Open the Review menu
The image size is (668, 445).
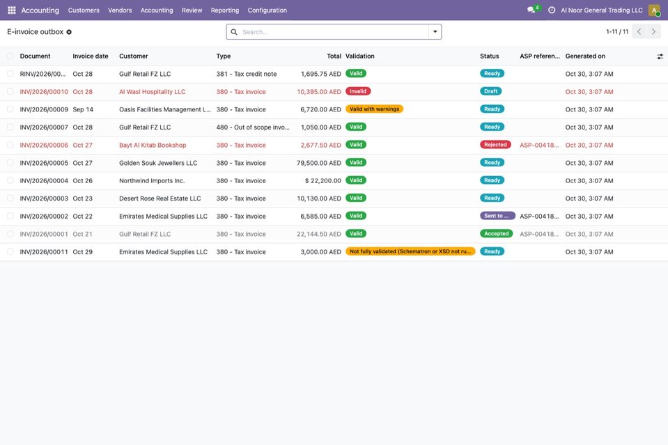(192, 10)
